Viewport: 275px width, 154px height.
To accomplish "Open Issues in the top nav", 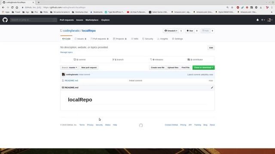I will pos(79,20).
